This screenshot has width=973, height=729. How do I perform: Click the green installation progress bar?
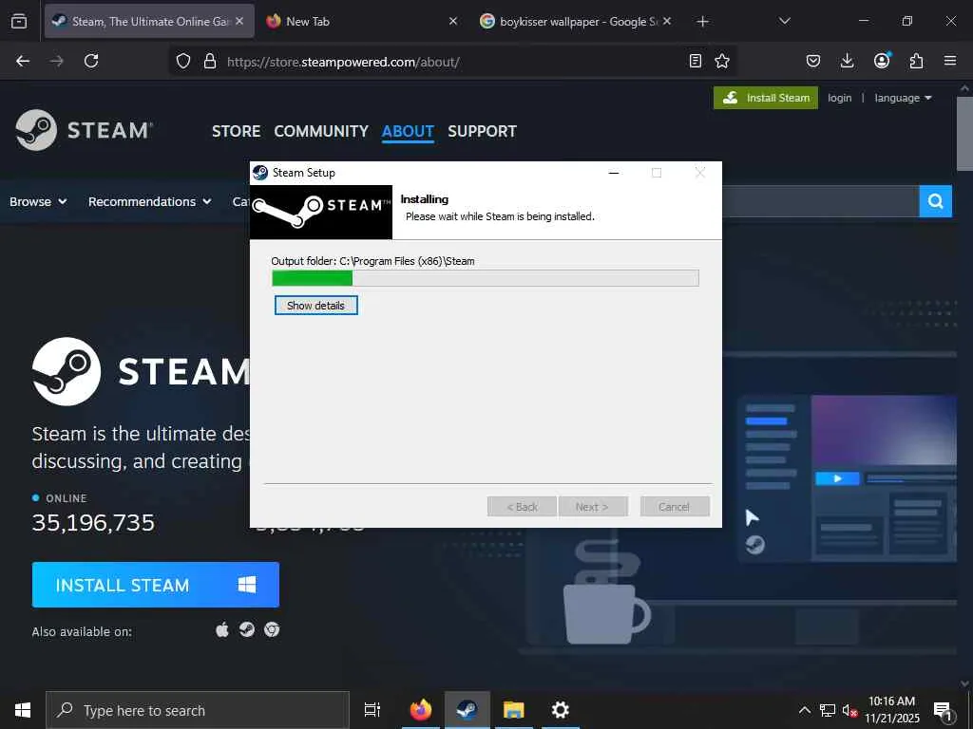tap(486, 278)
